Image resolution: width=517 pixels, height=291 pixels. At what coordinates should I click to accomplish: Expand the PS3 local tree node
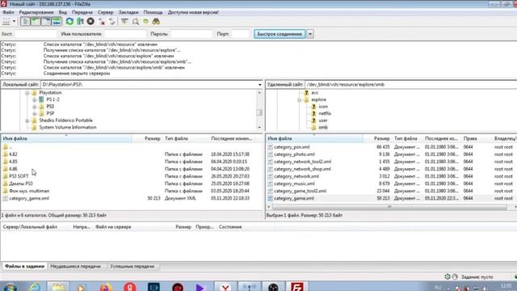coord(34,107)
